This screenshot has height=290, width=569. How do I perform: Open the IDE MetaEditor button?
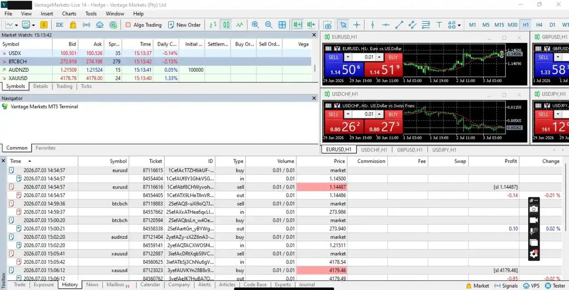coord(59,25)
